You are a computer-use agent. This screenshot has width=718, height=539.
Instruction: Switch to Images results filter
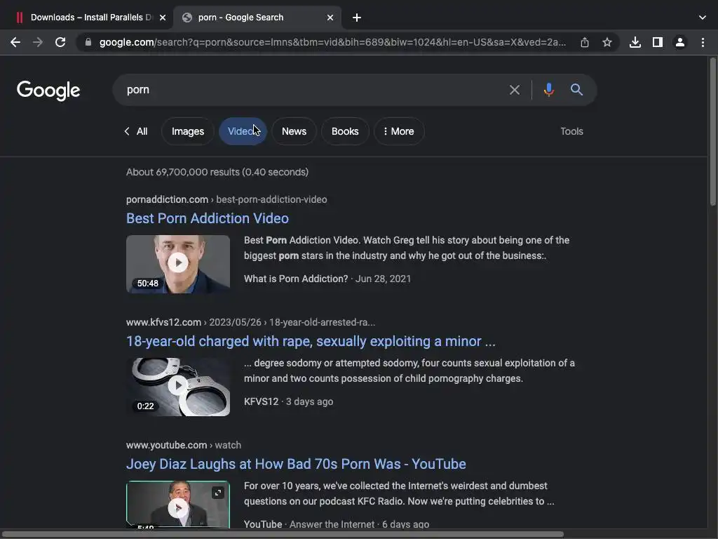(x=188, y=131)
